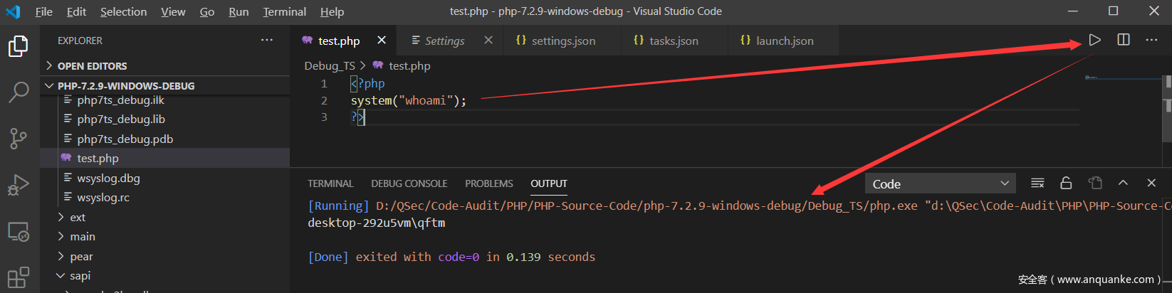The image size is (1172, 293).
Task: Open php7ts_debug.pdb in the explorer
Action: click(x=125, y=139)
